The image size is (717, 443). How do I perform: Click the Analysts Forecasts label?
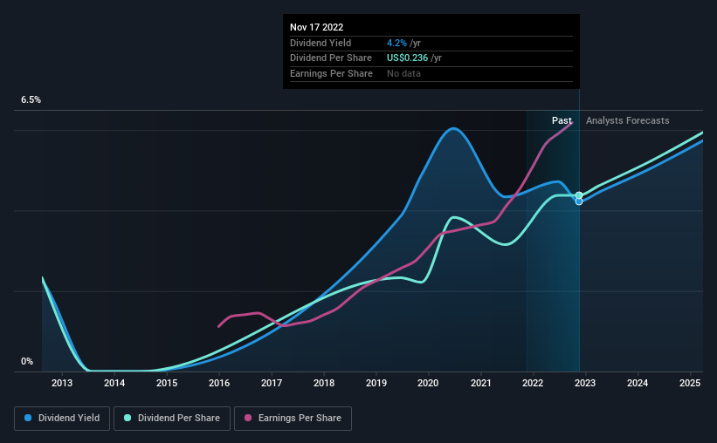tap(627, 120)
